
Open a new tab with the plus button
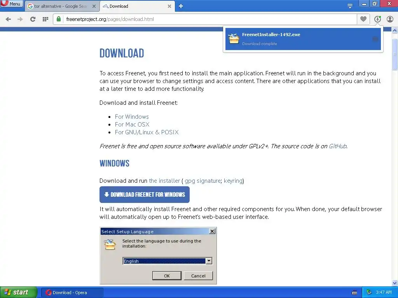coord(181,6)
